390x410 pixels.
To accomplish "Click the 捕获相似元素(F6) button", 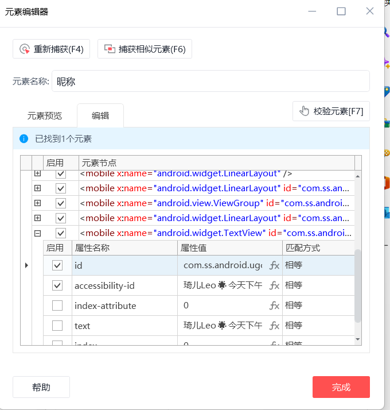I will pos(145,49).
